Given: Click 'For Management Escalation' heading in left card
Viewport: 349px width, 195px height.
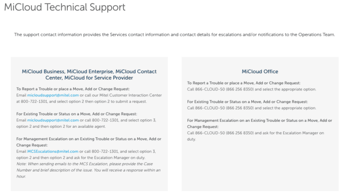Looking at the screenshot, I should click(89, 142).
